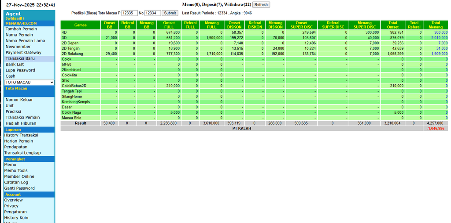Open History Transaksi report
Viewport: 451px width, 223px height.
tap(21, 135)
